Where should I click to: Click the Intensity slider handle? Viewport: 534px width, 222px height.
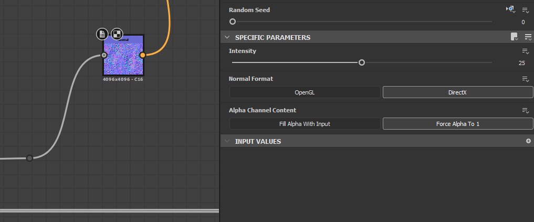362,62
